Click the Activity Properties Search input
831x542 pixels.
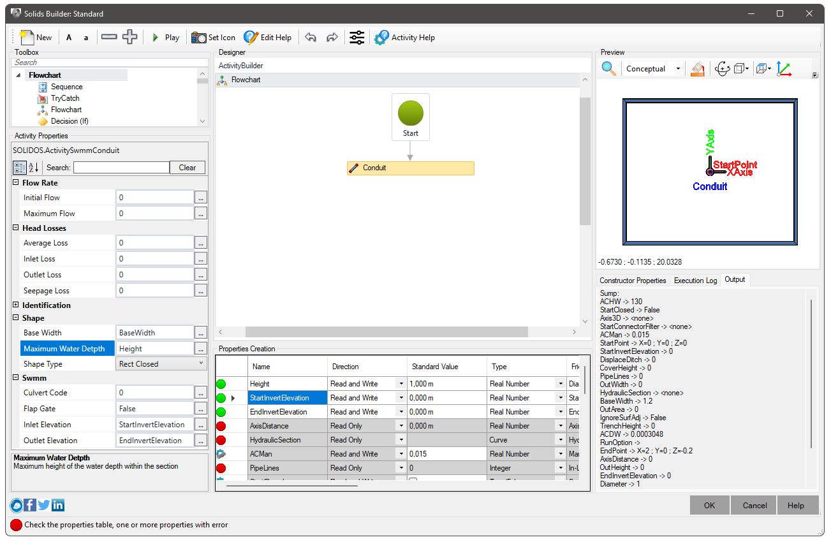click(121, 168)
